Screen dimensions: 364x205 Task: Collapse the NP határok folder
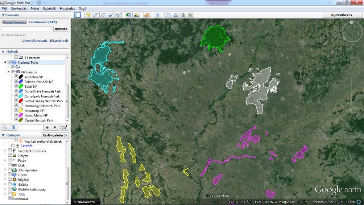click(x=8, y=72)
